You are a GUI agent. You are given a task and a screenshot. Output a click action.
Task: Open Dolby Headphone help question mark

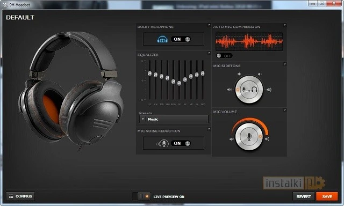(x=209, y=25)
